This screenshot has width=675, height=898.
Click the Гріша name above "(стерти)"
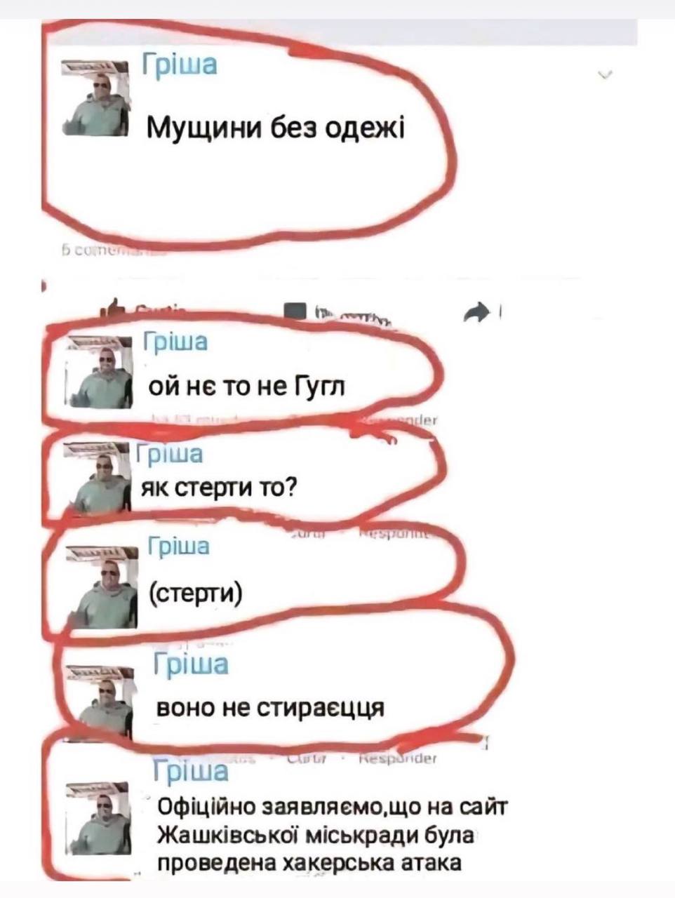180,546
